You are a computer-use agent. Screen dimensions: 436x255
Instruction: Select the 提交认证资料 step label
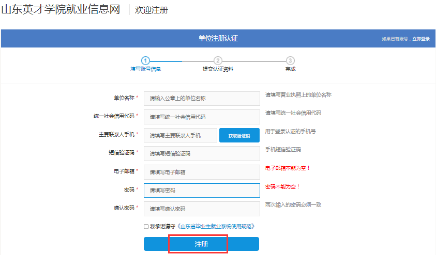coord(218,69)
